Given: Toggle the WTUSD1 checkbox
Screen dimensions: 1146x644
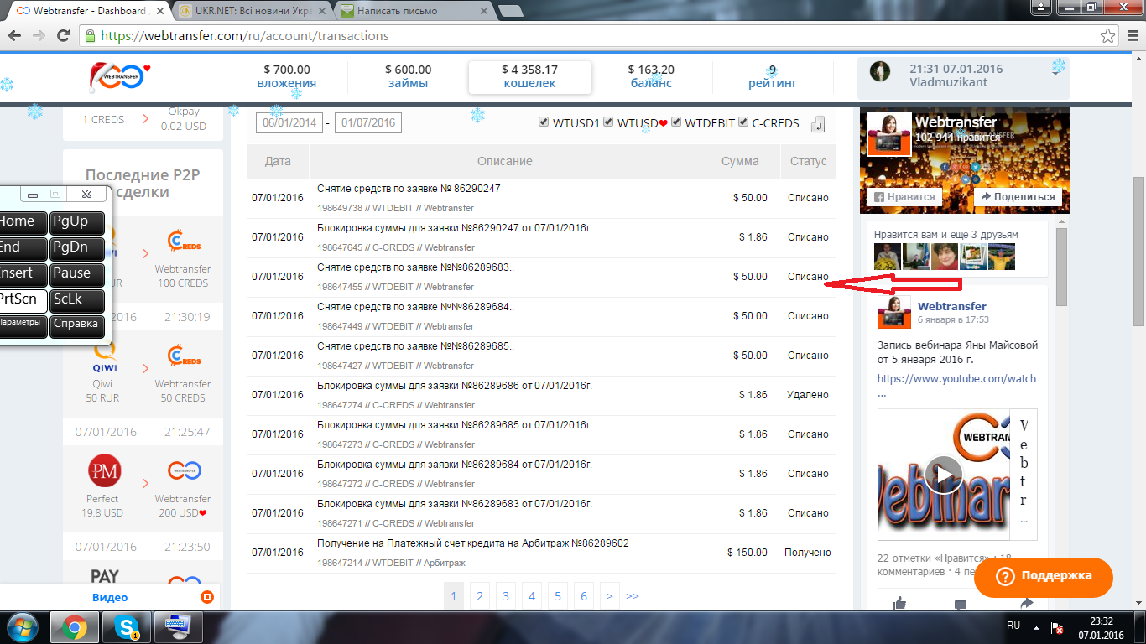Looking at the screenshot, I should tap(544, 122).
